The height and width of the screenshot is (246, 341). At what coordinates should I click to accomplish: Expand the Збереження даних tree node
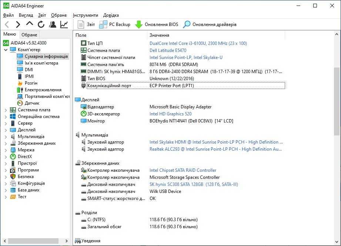tap(6, 143)
